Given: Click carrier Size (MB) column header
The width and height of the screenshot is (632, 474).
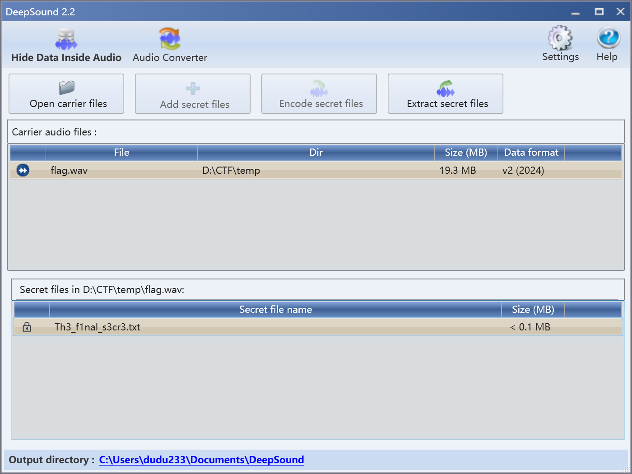Looking at the screenshot, I should [x=466, y=153].
